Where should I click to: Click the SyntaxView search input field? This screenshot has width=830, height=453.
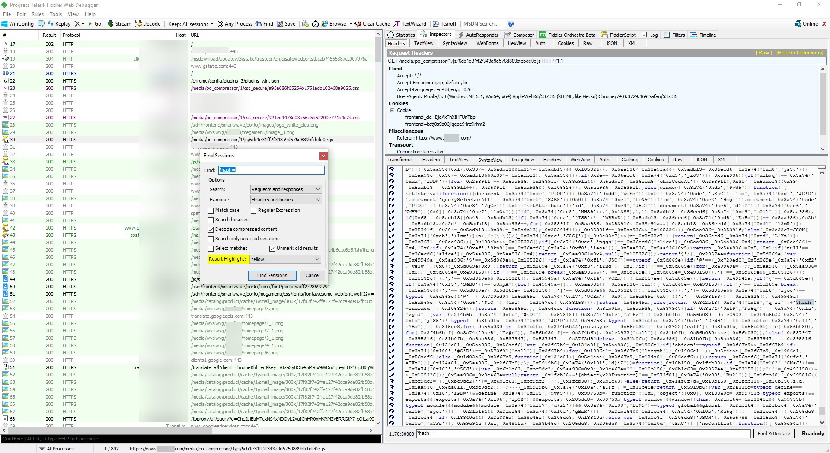click(583, 434)
